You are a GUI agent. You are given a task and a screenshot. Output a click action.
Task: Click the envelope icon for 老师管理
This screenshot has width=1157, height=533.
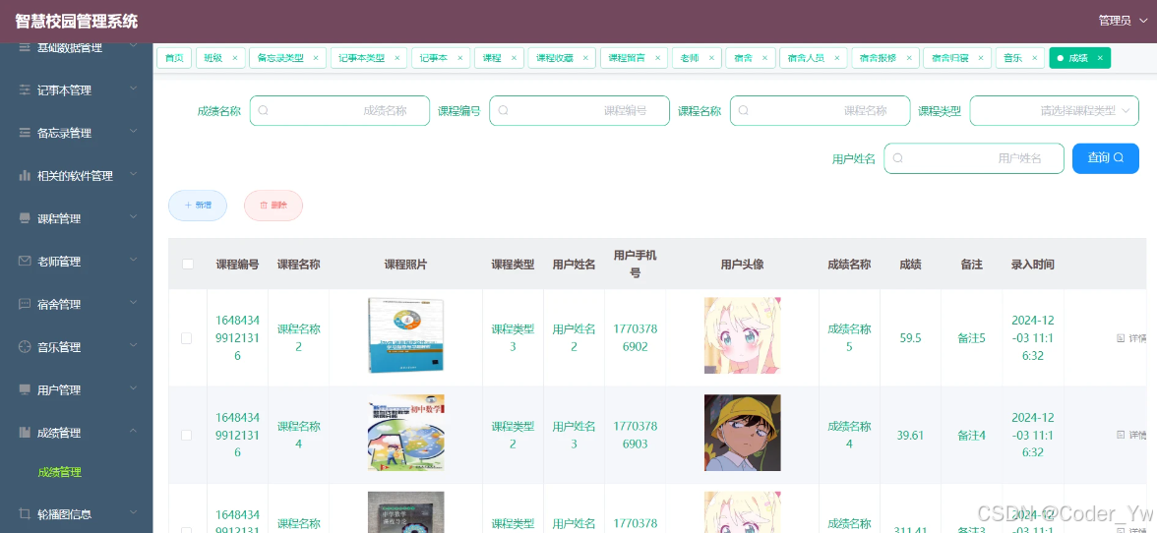(25, 262)
